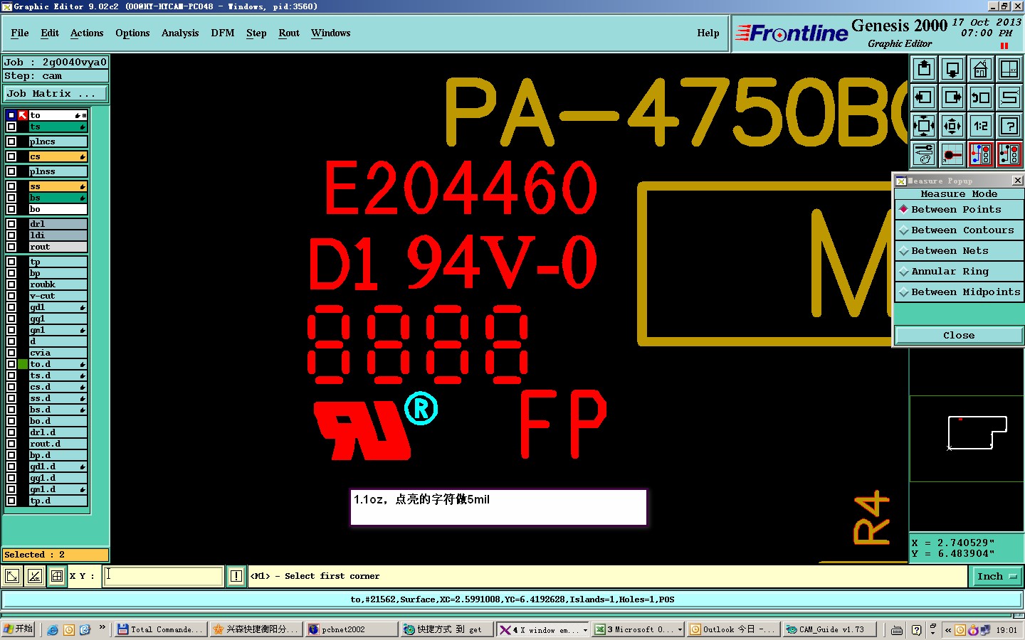The width and height of the screenshot is (1025, 640).
Task: Click the board overview thumbnail
Action: (x=966, y=438)
